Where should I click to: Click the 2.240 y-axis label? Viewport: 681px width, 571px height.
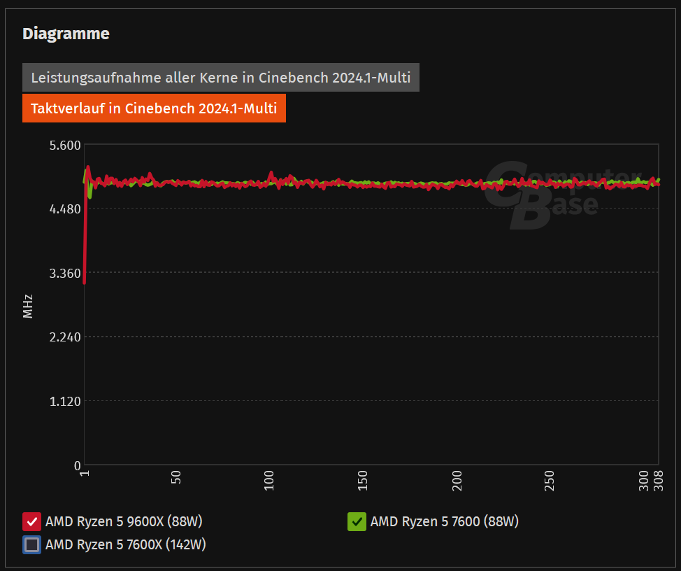click(x=65, y=337)
